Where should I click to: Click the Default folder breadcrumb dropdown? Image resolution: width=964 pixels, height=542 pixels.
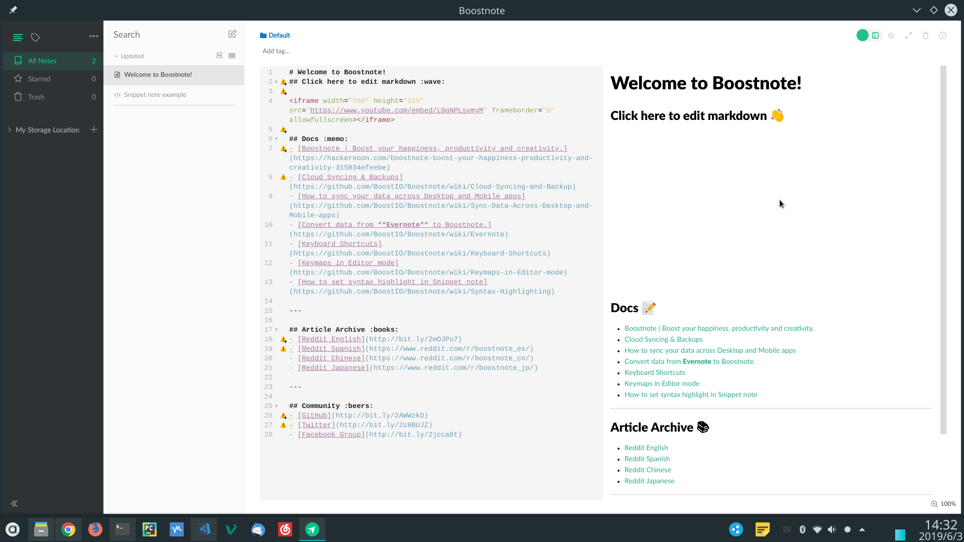[276, 35]
